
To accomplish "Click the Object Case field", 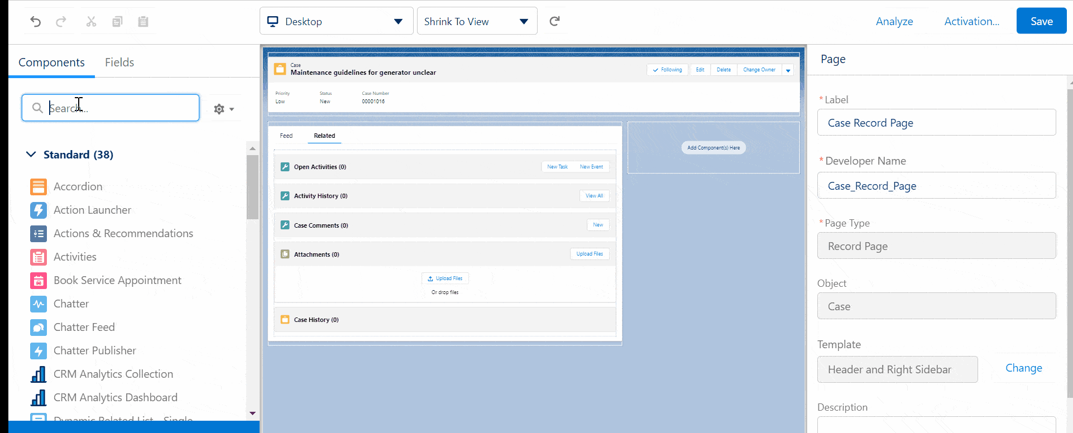I will 936,306.
